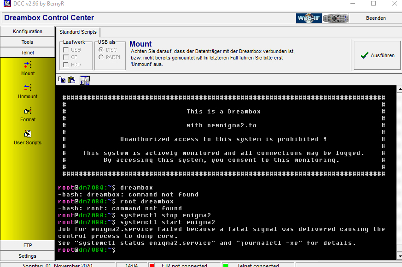Focus the terminal at the last root@dm7080 prompt
The height and width of the screenshot is (267, 402).
point(87,250)
